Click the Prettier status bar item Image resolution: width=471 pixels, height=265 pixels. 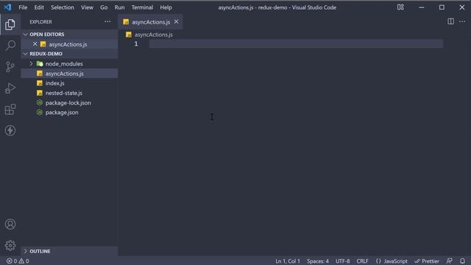click(427, 261)
